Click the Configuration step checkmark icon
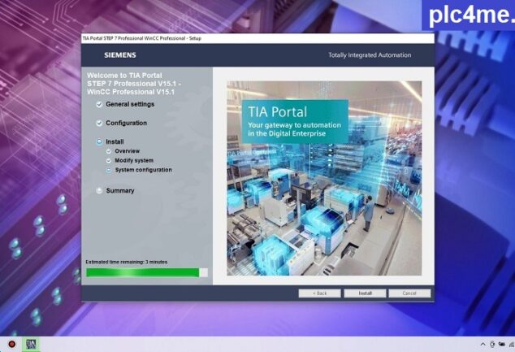Image resolution: width=515 pixels, height=352 pixels. pyautogui.click(x=99, y=124)
